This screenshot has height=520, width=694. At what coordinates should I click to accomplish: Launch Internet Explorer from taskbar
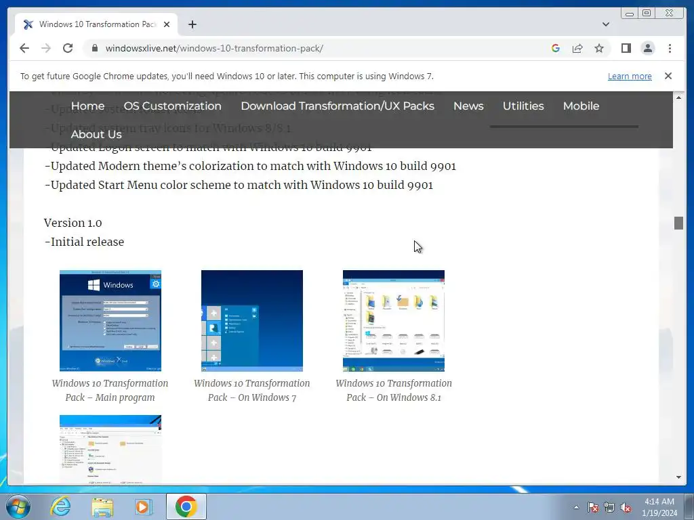(60, 506)
